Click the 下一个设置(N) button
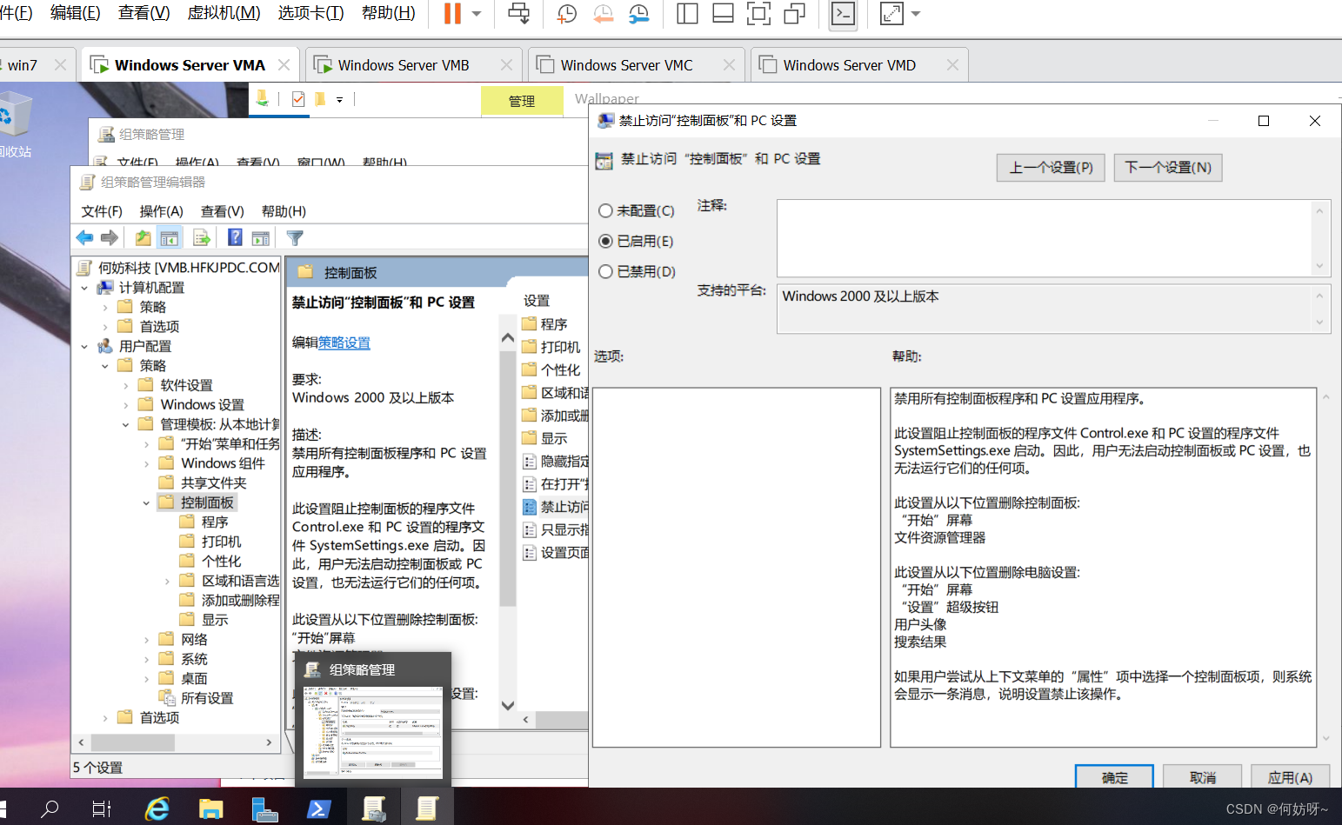Screen dimensions: 1342x825 click(1167, 168)
